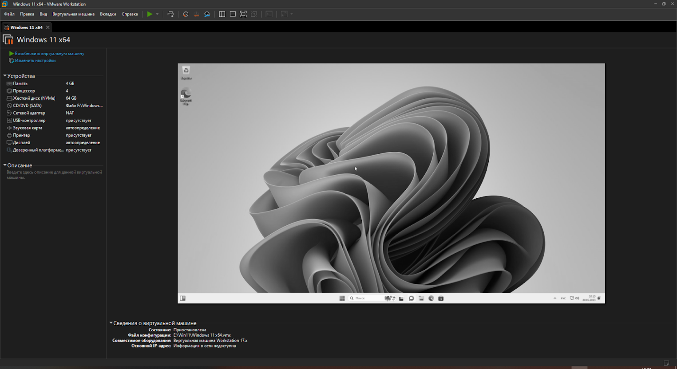Click Виртуальная машина Workstation 17.x text
Image resolution: width=677 pixels, height=369 pixels.
(210, 341)
